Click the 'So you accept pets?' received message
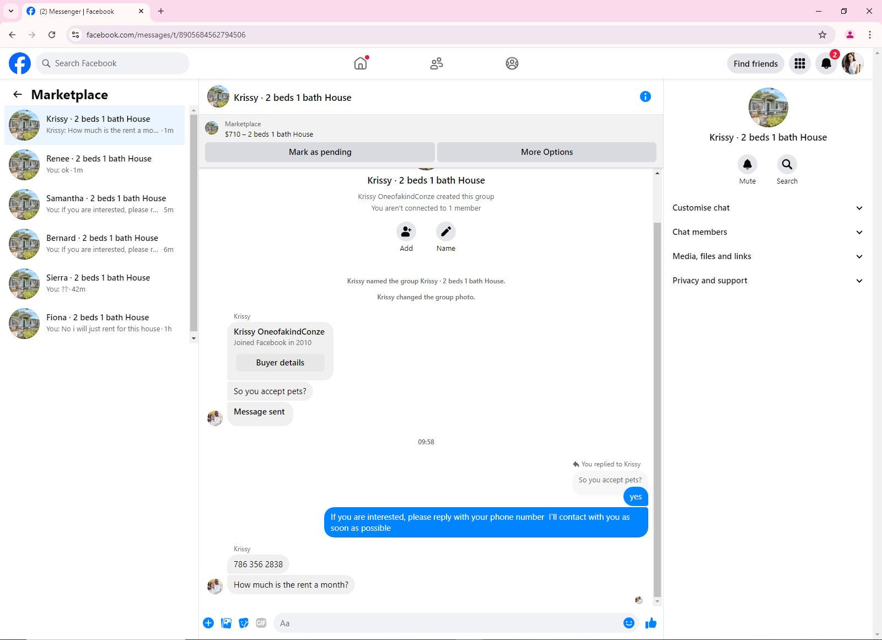The width and height of the screenshot is (882, 640). [270, 391]
